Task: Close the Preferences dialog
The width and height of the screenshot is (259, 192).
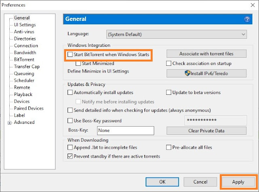Action: pos(253,5)
